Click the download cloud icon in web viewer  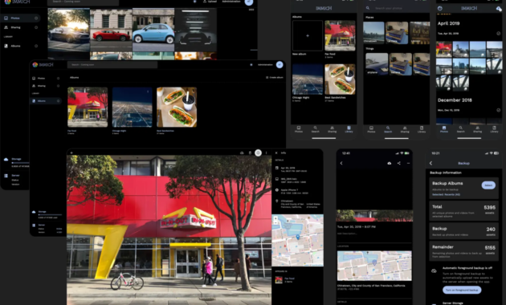tap(242, 152)
